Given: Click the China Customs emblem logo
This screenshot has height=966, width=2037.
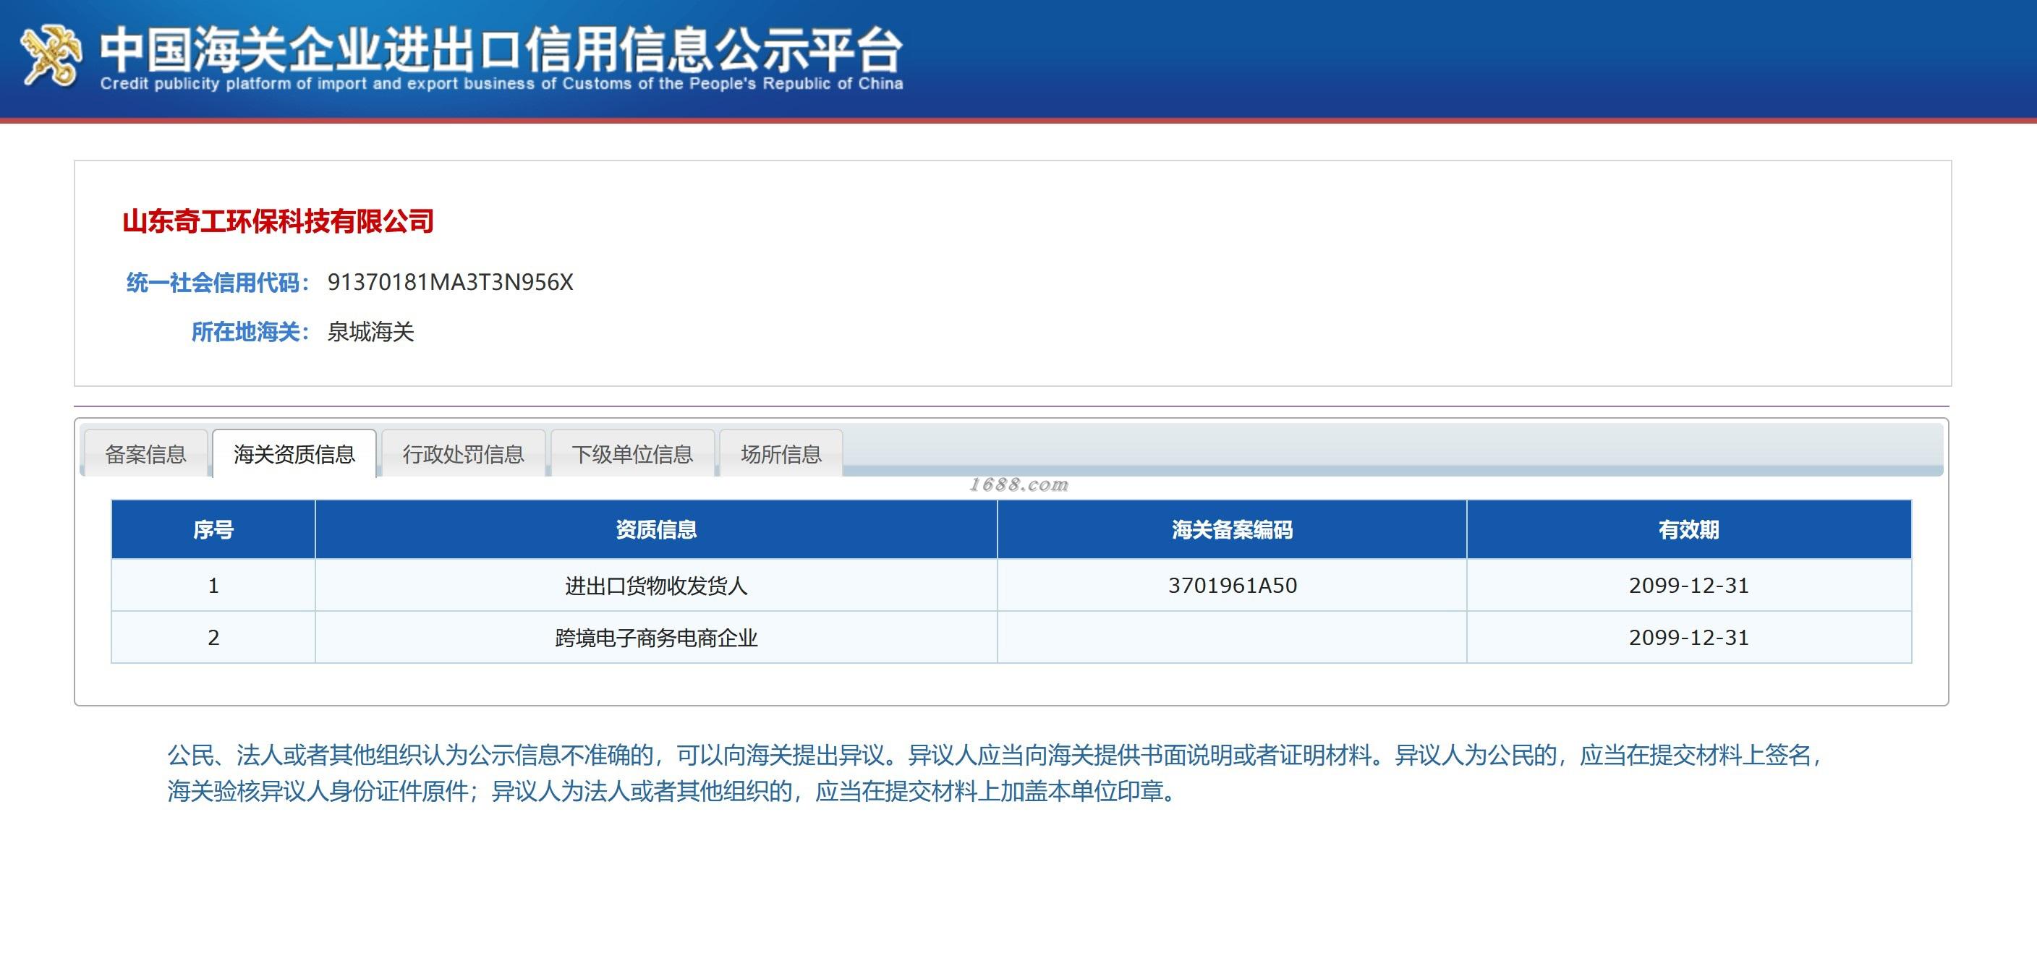Looking at the screenshot, I should (x=51, y=56).
